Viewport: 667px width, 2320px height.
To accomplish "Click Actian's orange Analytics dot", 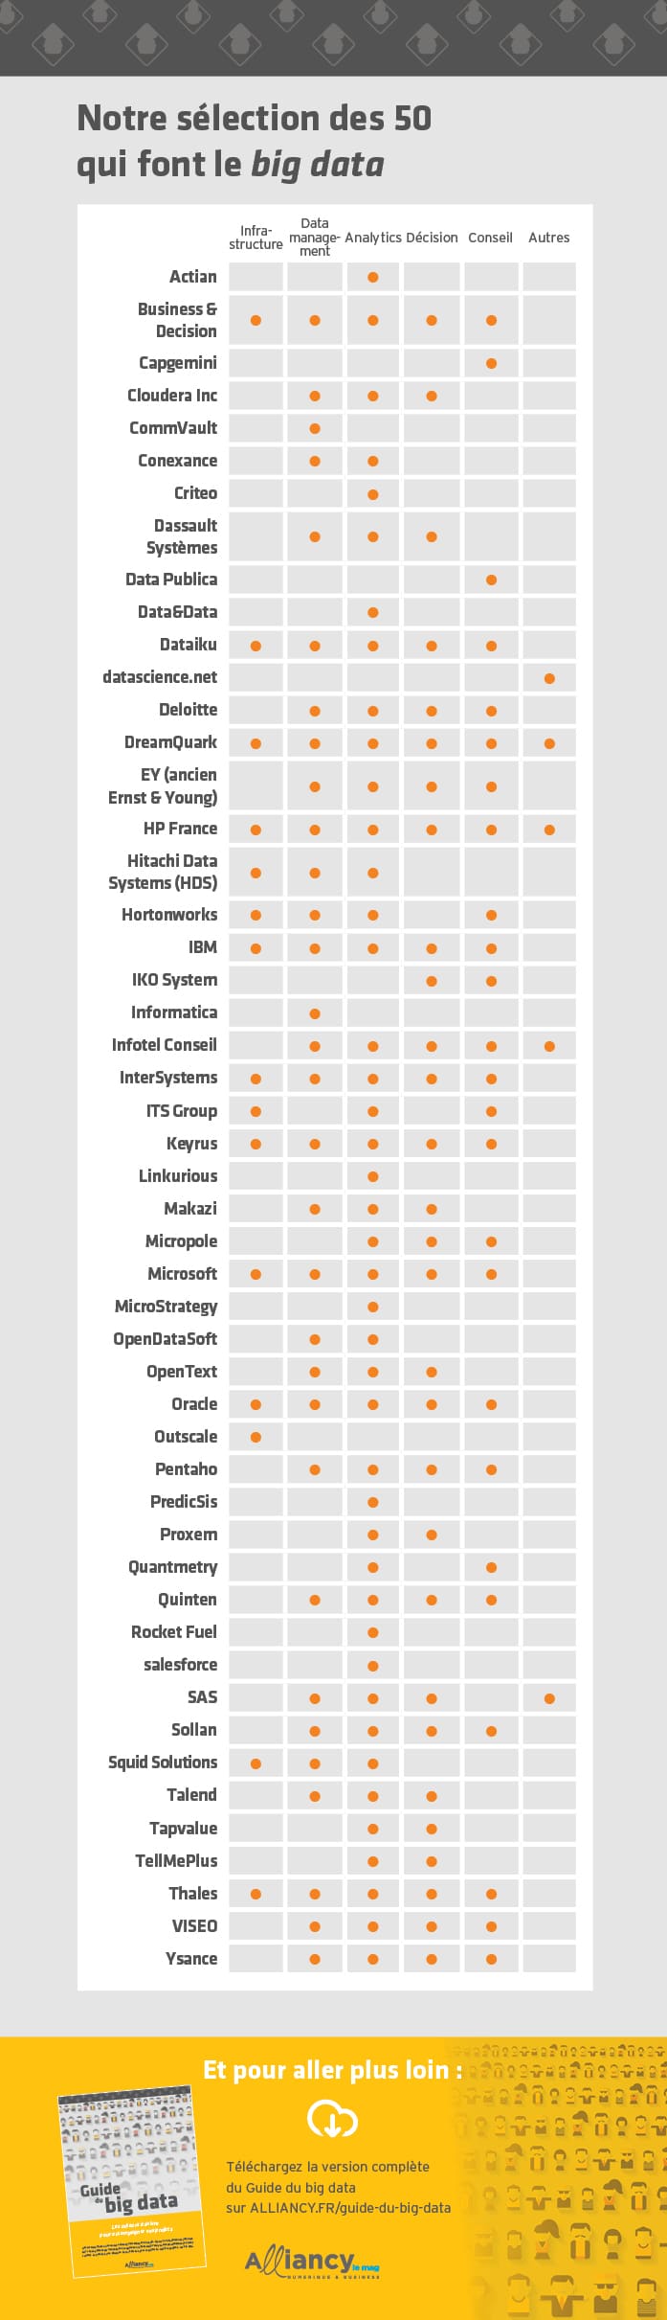I will [373, 278].
